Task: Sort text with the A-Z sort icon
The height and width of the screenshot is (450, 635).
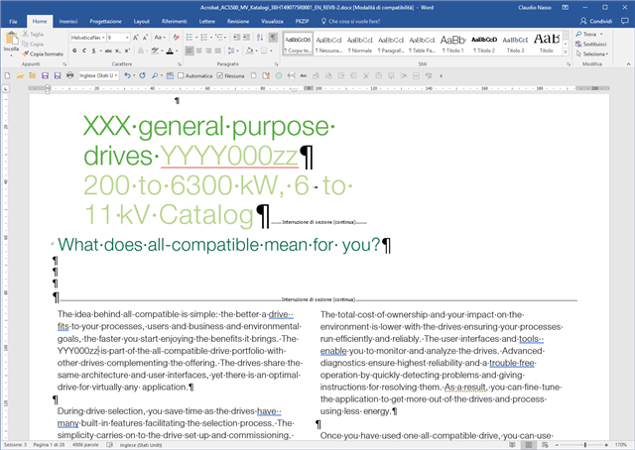Action: tap(260, 38)
